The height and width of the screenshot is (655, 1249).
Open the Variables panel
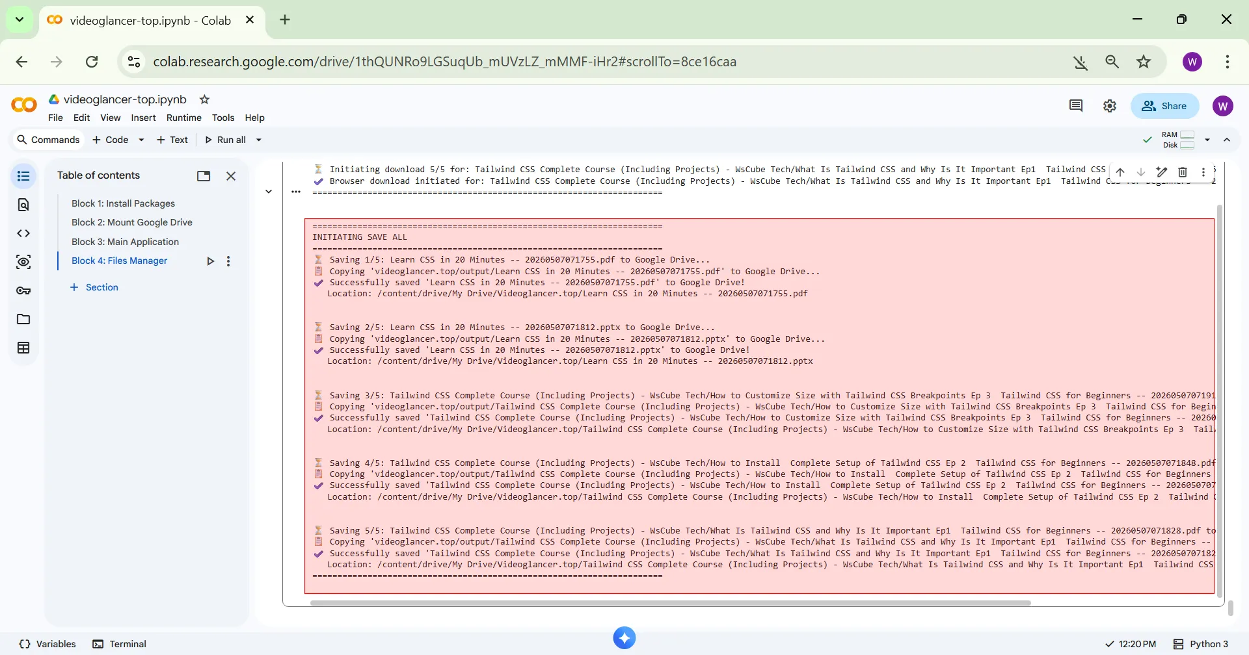tap(47, 644)
